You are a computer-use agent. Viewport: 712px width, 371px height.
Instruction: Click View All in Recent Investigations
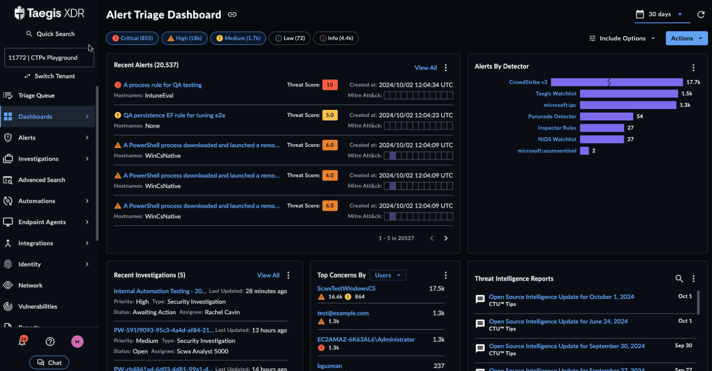click(268, 275)
